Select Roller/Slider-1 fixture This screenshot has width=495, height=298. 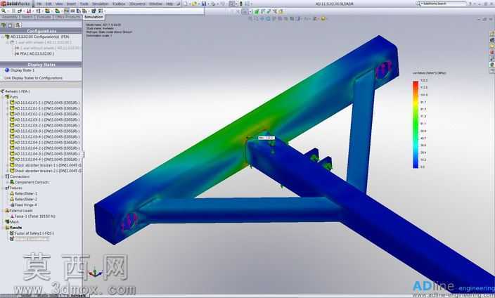23,193
